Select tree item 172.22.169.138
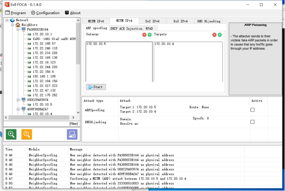 point(45,58)
